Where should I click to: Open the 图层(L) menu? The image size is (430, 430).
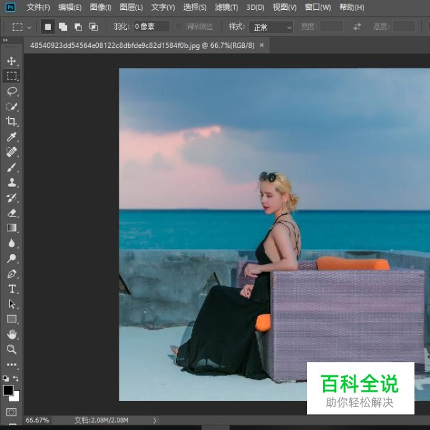coord(130,7)
